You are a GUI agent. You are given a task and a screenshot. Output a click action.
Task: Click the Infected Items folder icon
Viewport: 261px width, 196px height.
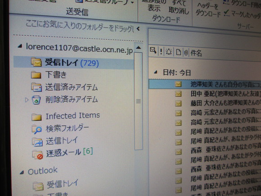point(36,117)
